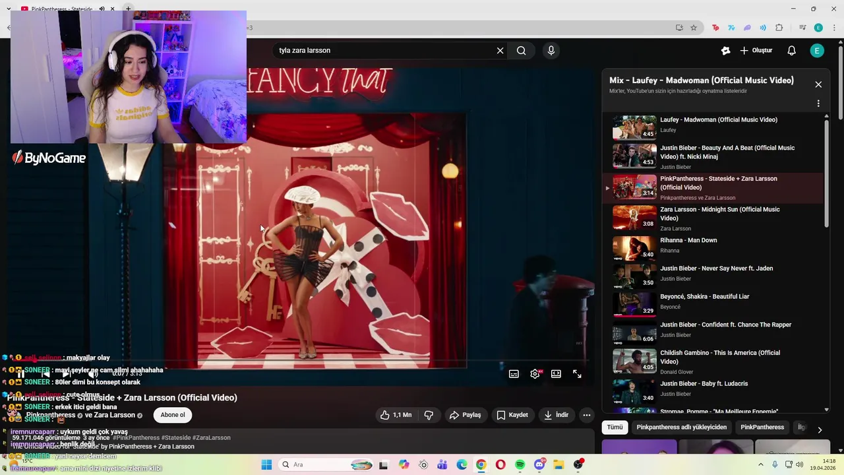
Task: Click the Paylaş share button
Action: 465,415
